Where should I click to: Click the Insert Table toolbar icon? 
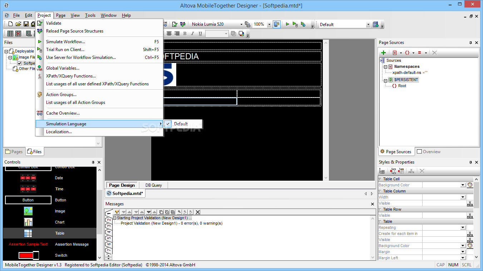pos(10,34)
